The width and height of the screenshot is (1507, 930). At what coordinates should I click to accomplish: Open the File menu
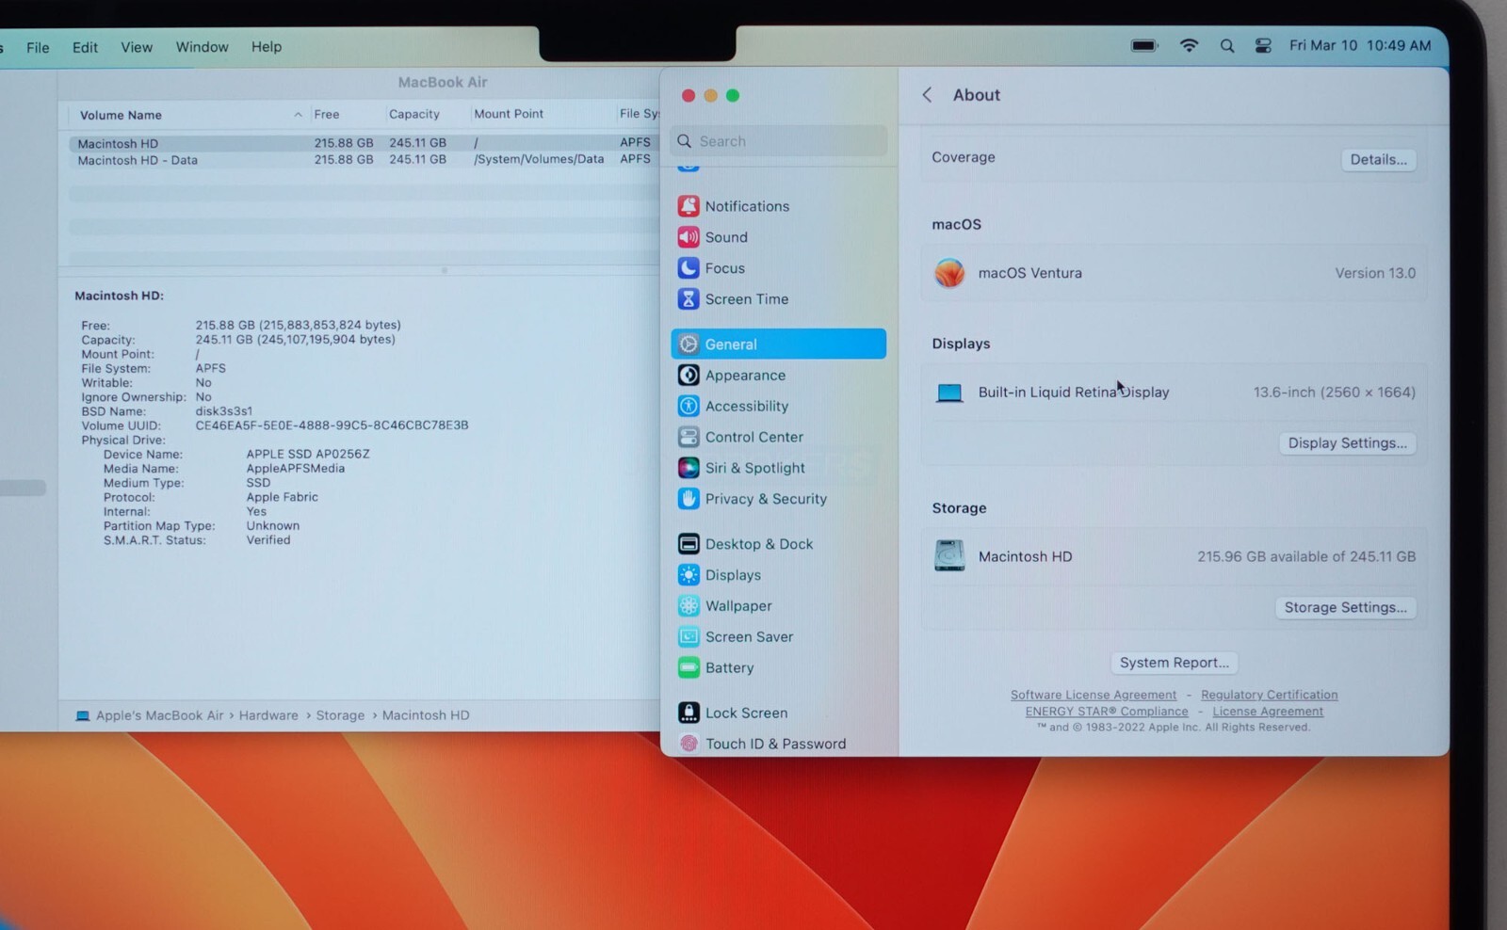38,47
